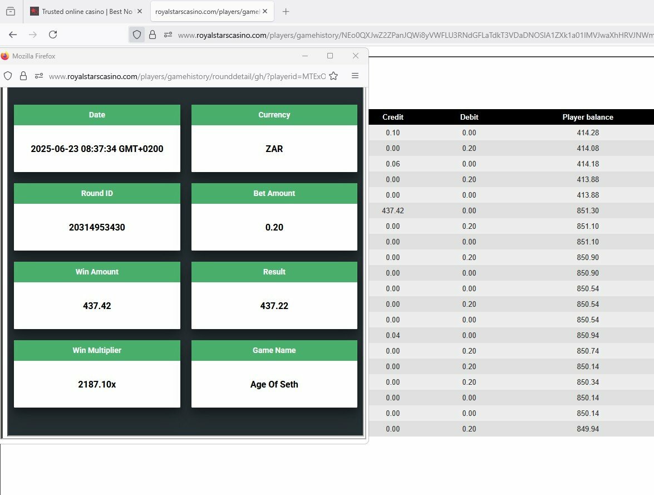The image size is (654, 495).
Task: Open site permissions icon in popup address bar
Action: pyautogui.click(x=38, y=76)
